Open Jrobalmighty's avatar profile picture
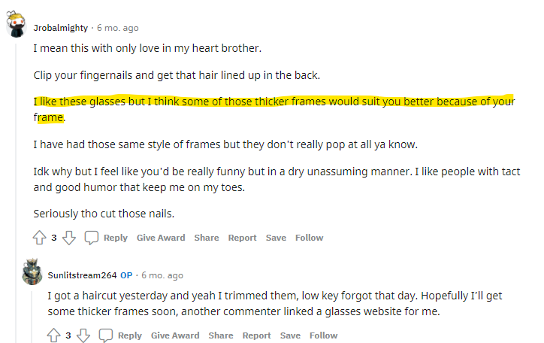 (x=16, y=27)
